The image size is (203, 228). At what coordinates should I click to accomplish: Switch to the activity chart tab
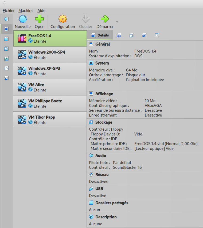[144, 35]
